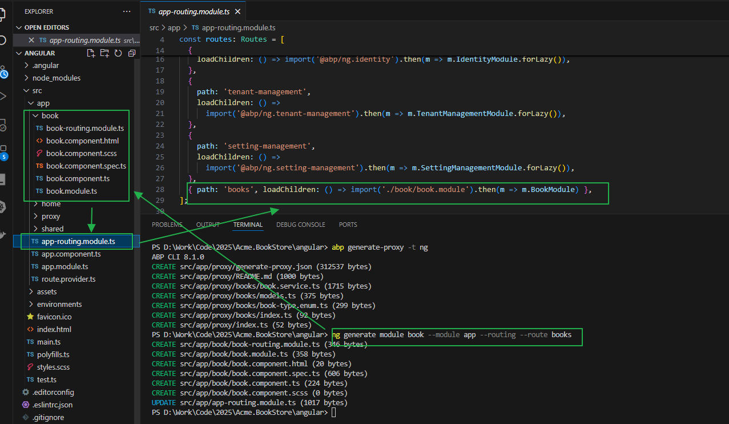The height and width of the screenshot is (424, 729).
Task: Click 'app' in the breadcrumb path
Action: coord(174,27)
